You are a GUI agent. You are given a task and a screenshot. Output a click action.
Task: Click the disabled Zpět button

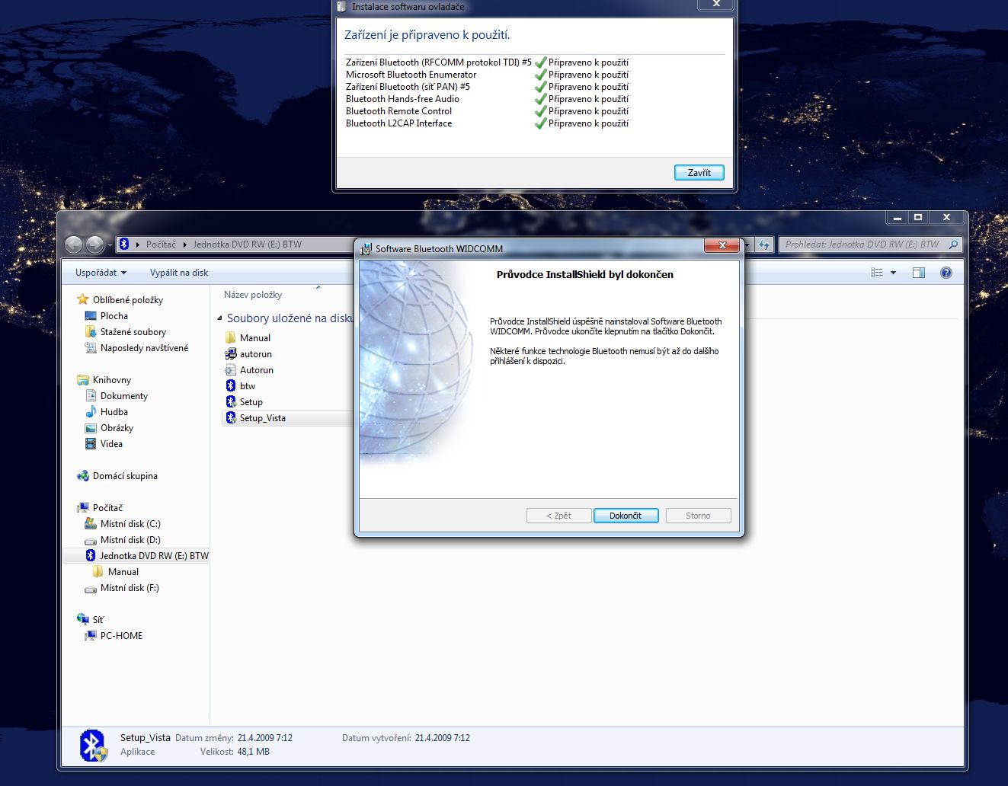click(x=559, y=516)
